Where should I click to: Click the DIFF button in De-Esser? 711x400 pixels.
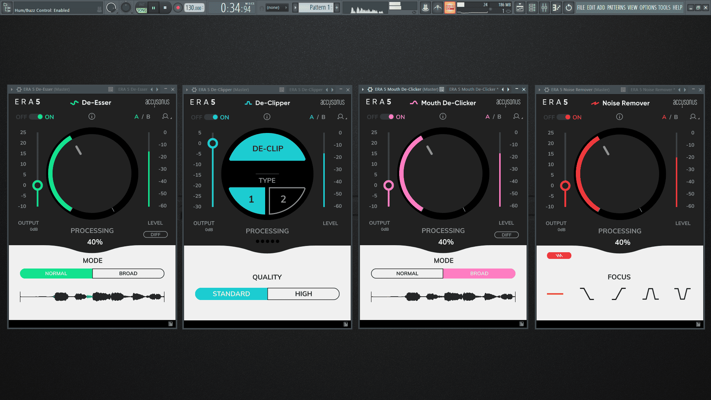pyautogui.click(x=156, y=234)
